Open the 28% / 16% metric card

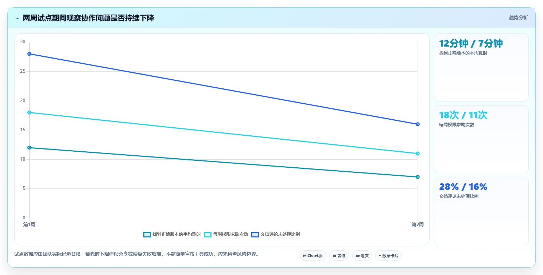(x=481, y=211)
